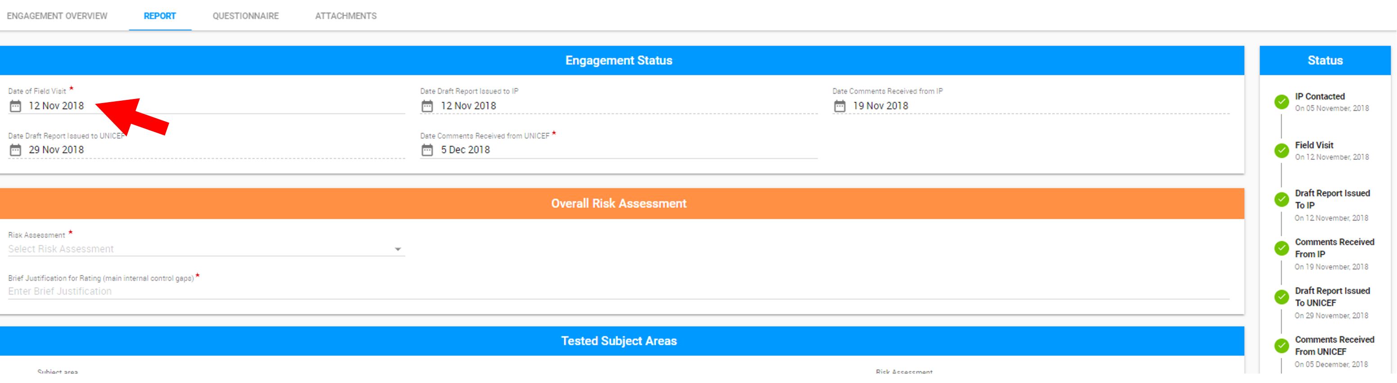
Task: Click the IP Contacted green check icon
Action: click(x=1281, y=101)
